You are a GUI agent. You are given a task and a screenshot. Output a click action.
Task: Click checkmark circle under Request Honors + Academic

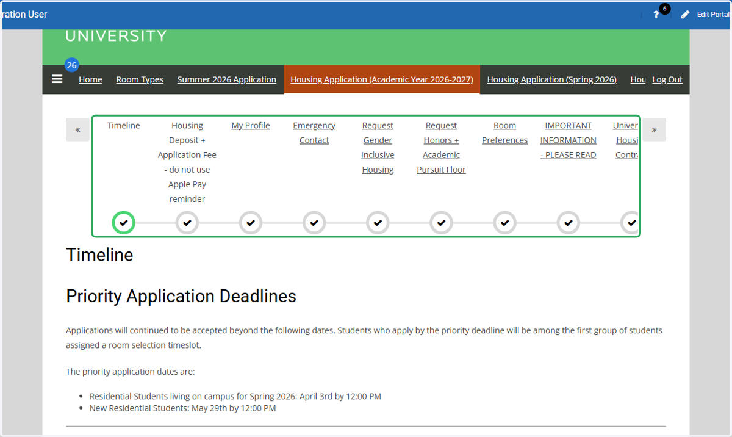pos(441,223)
